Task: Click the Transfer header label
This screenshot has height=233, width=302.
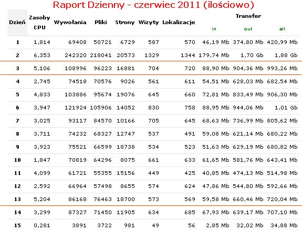Action: pos(248,16)
